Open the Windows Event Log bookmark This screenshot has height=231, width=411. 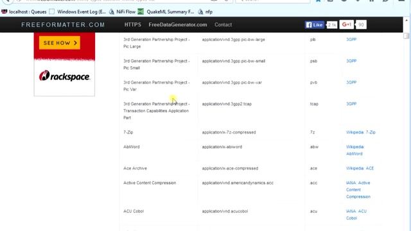(x=78, y=12)
